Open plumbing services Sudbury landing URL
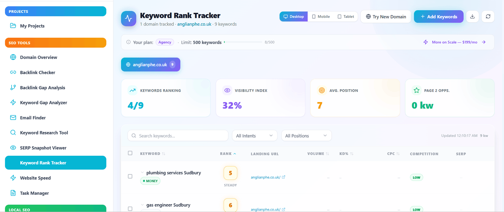 click(266, 177)
